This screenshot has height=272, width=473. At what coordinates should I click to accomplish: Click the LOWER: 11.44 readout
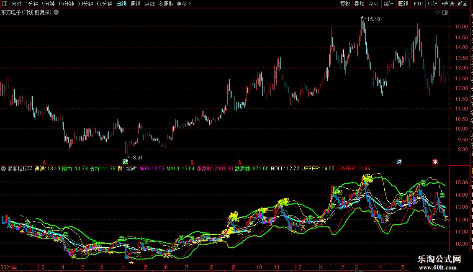point(353,169)
